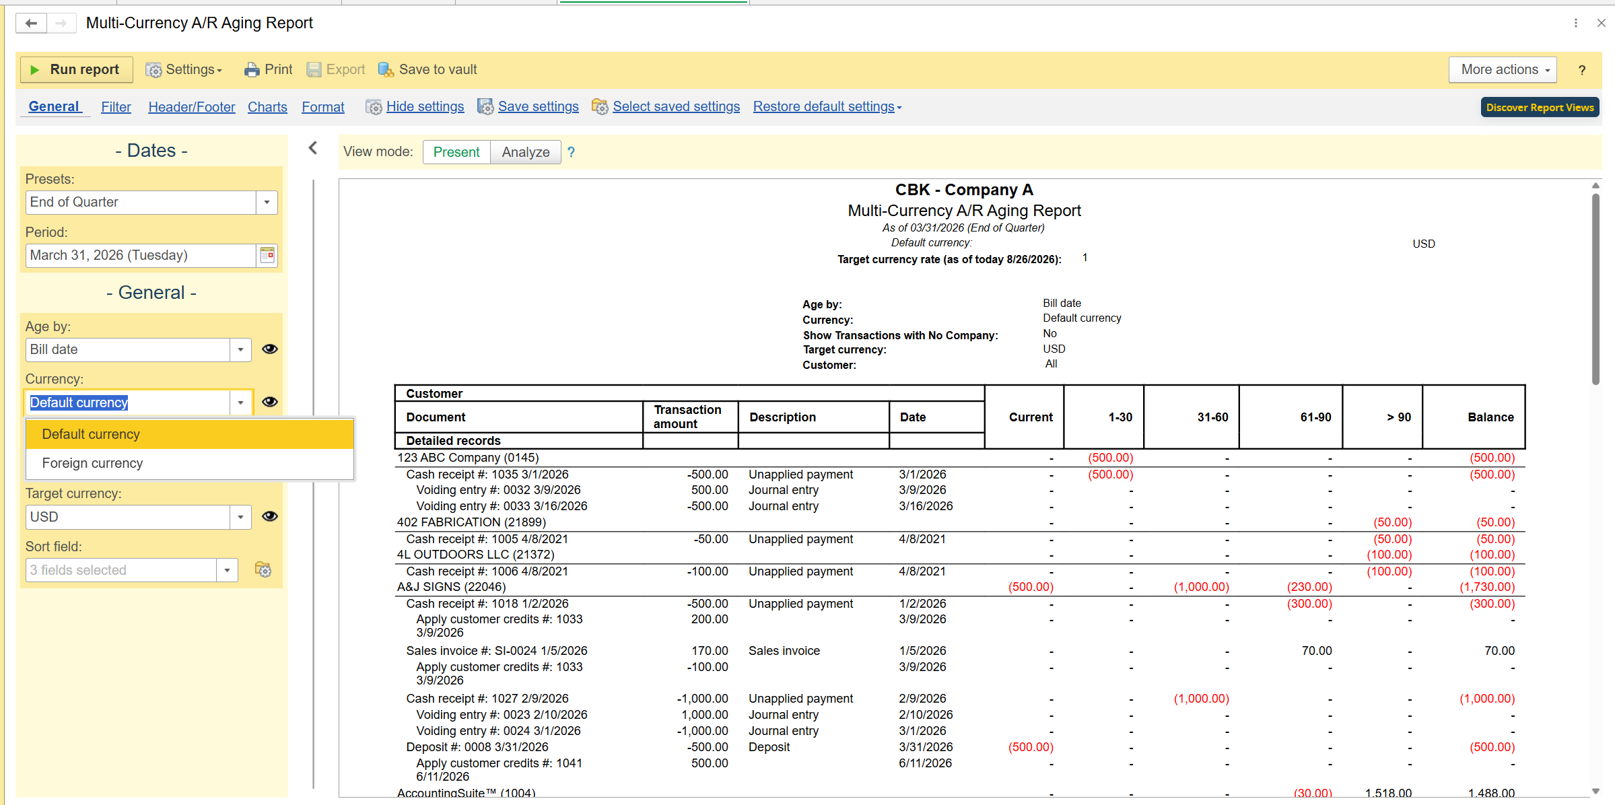This screenshot has height=805, width=1615.
Task: Click the help question mark beside View mode
Action: coord(571,152)
